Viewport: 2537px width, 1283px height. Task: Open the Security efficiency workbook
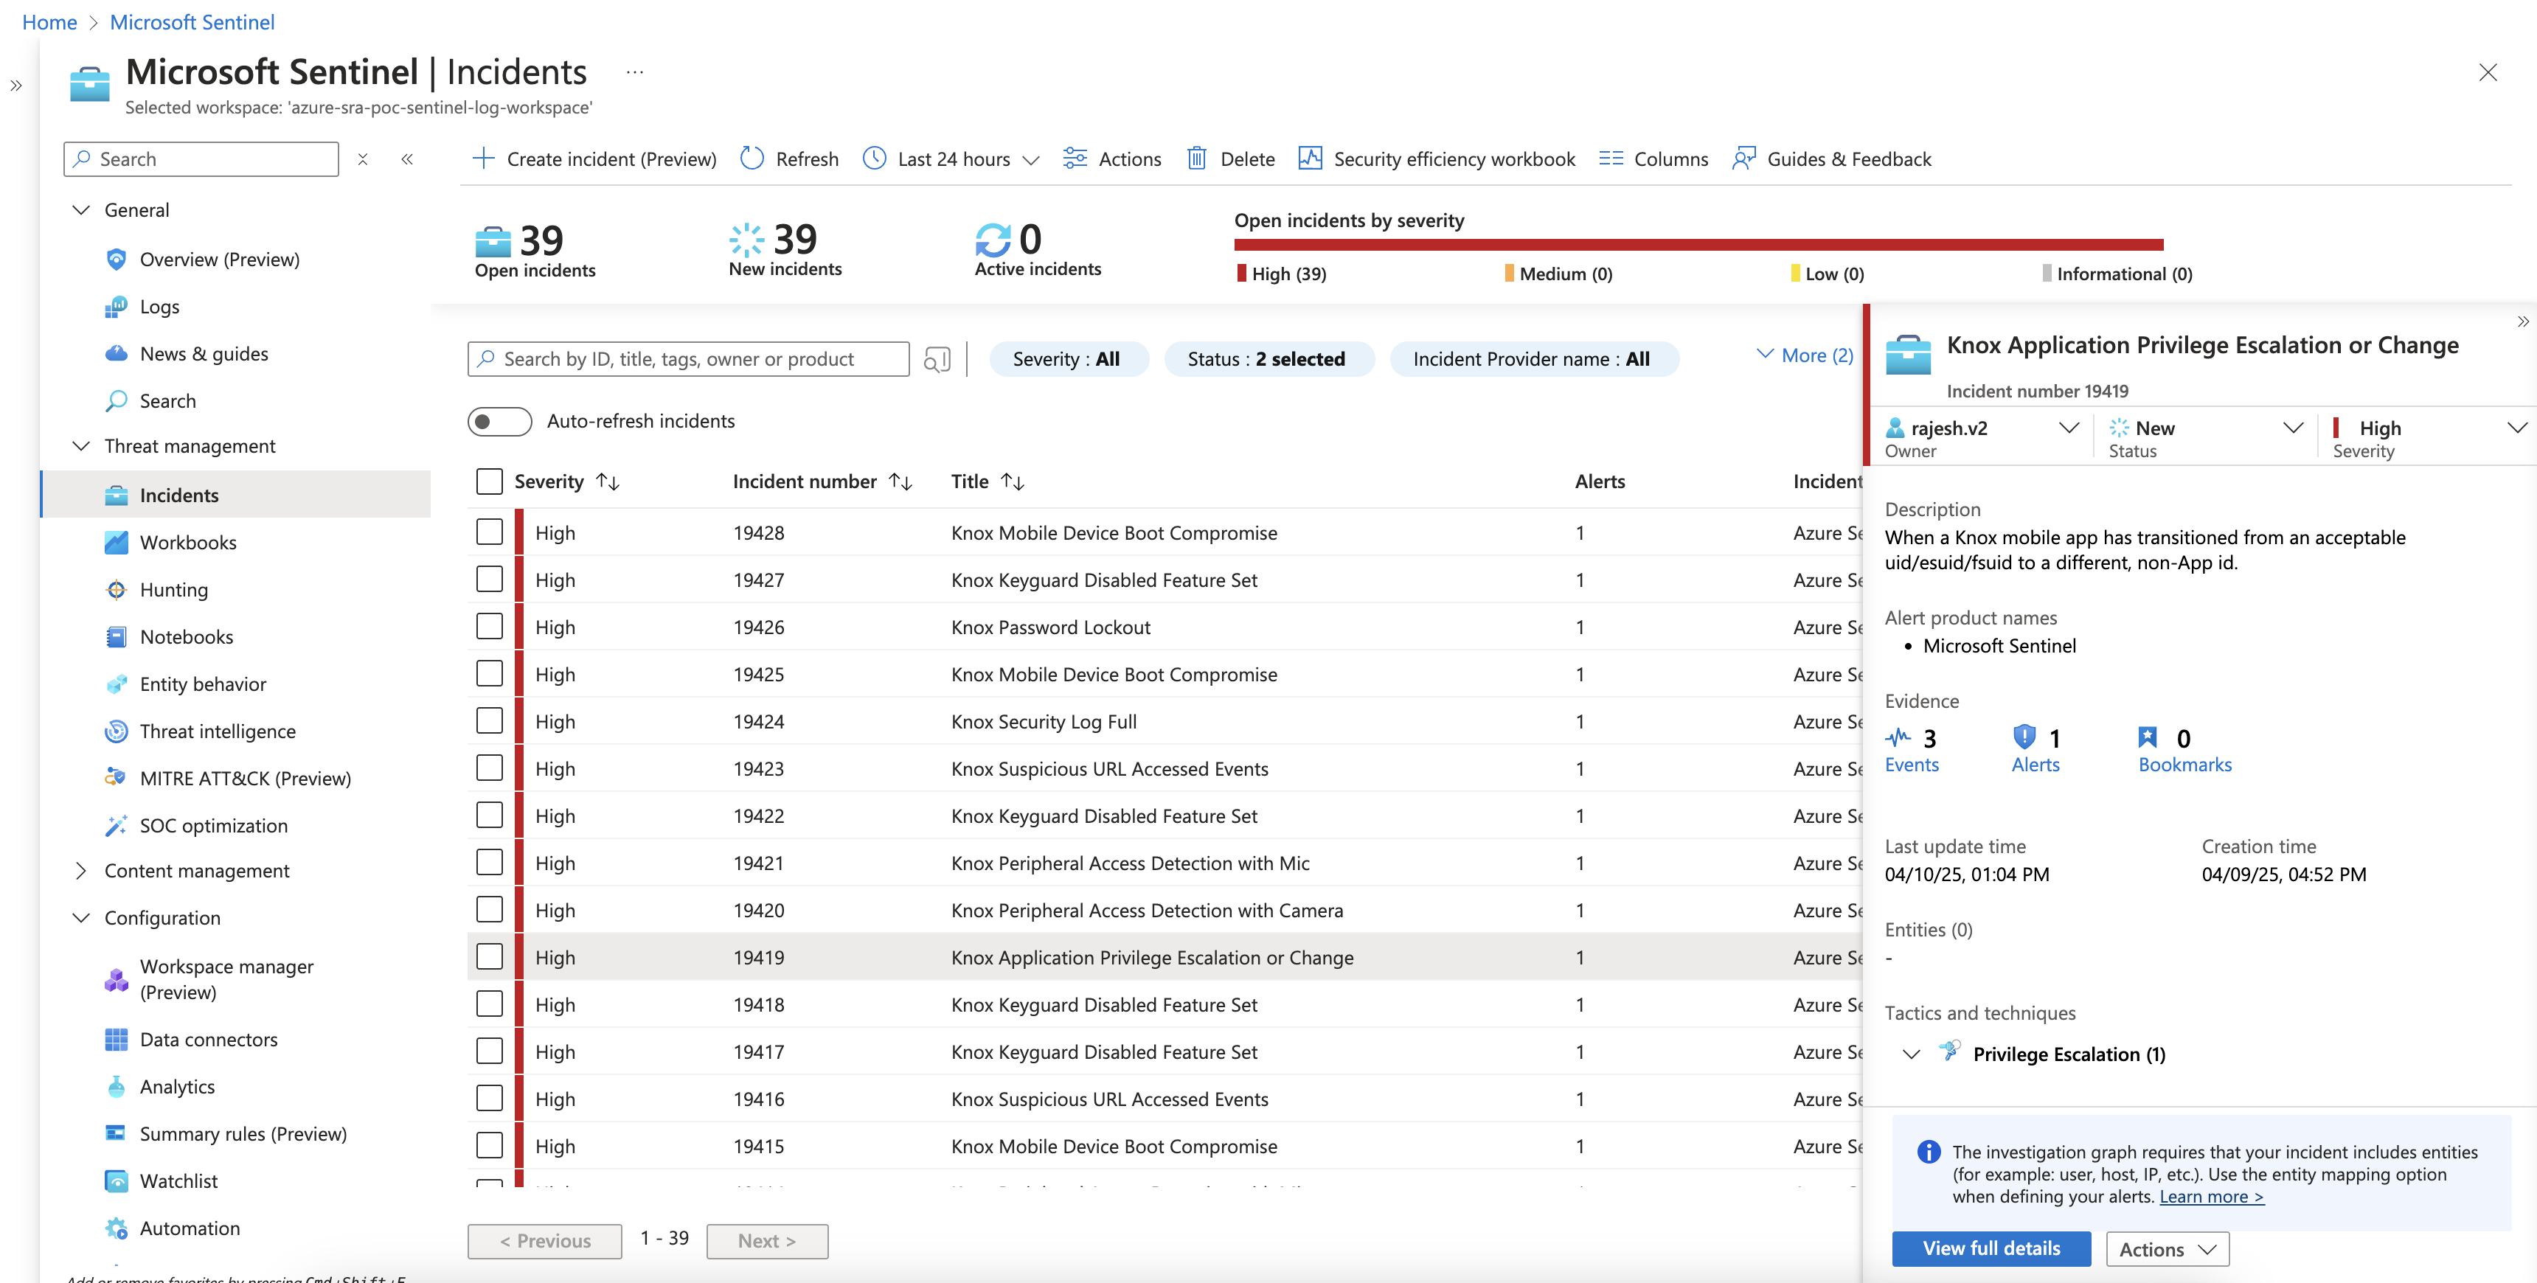(1436, 159)
